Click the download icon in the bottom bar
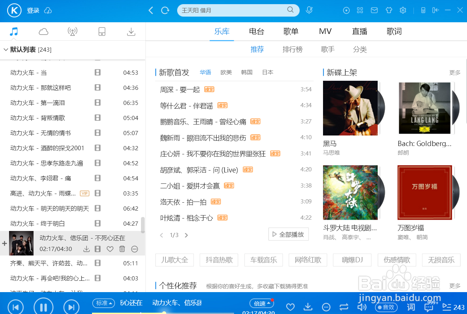467x314 pixels. pyautogui.click(x=308, y=307)
